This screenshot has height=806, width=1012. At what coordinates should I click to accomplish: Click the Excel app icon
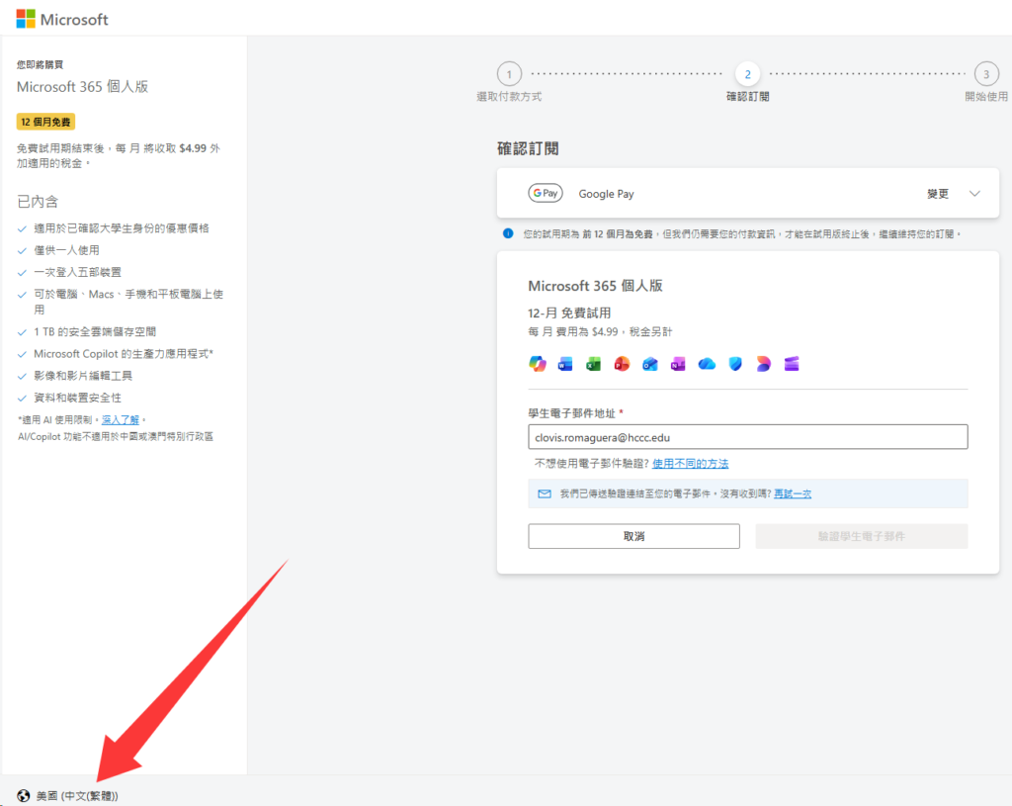pos(593,364)
